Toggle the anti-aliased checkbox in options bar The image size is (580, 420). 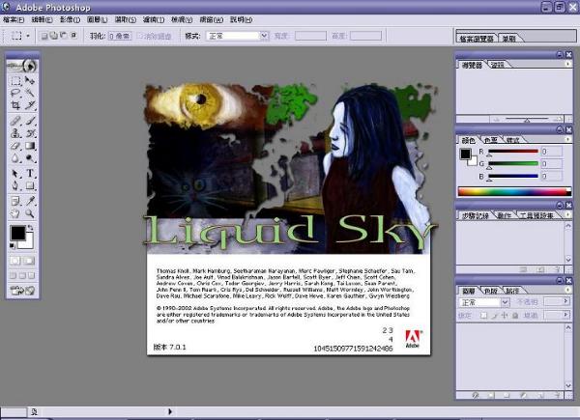coord(140,36)
